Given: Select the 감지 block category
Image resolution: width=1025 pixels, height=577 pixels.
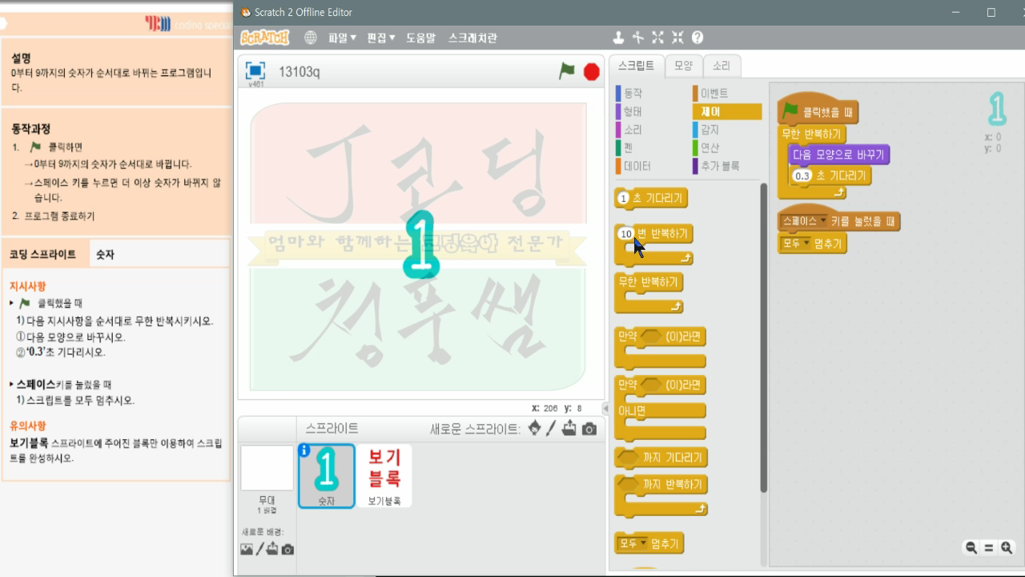Looking at the screenshot, I should tap(726, 130).
